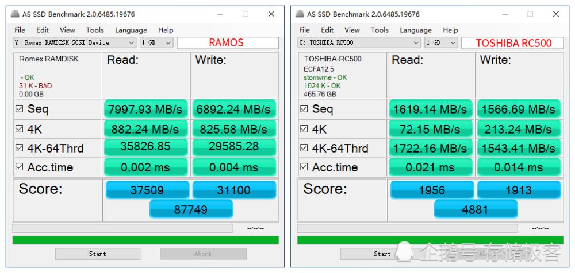Toggle the 4K-64Thrd checkbox in the RAMOS window
This screenshot has height=273, width=575.
(x=19, y=148)
